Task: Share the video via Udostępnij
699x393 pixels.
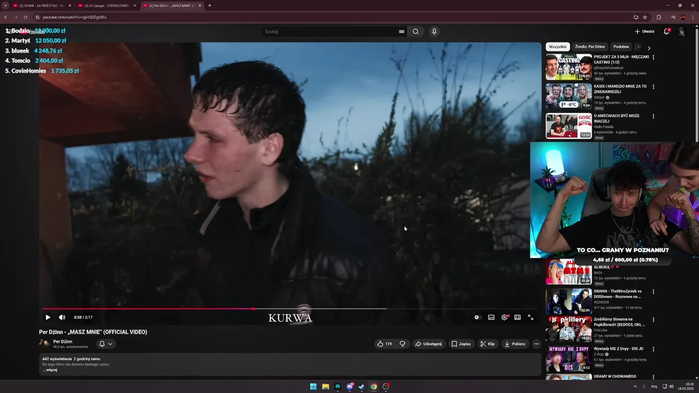Action: [429, 344]
